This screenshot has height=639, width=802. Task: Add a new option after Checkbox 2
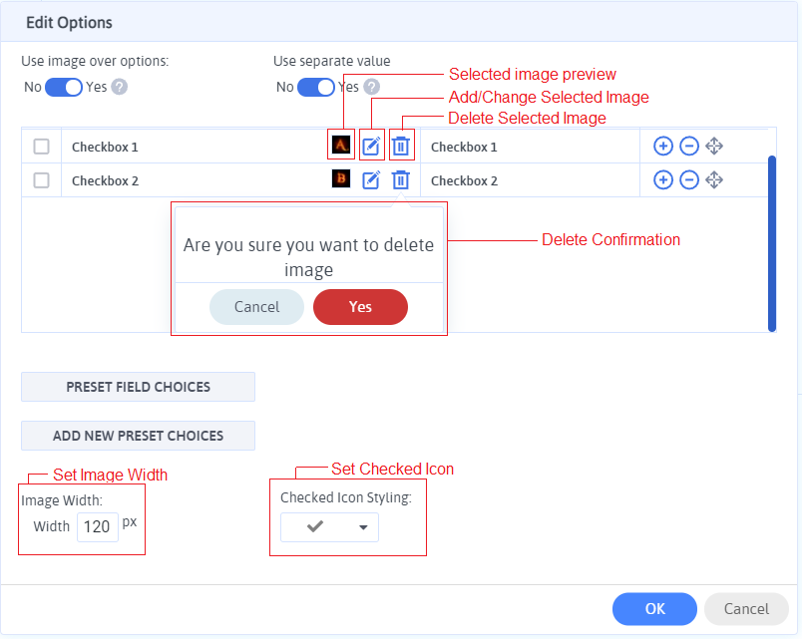tap(662, 180)
